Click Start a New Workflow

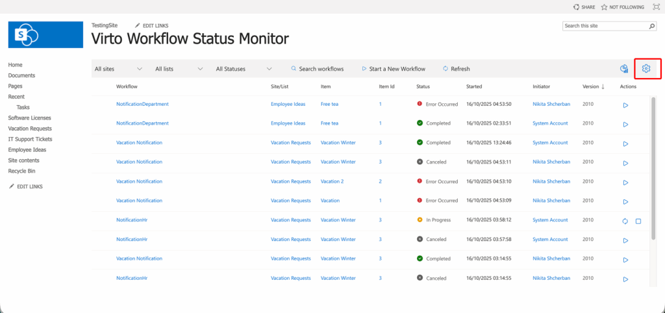click(393, 69)
